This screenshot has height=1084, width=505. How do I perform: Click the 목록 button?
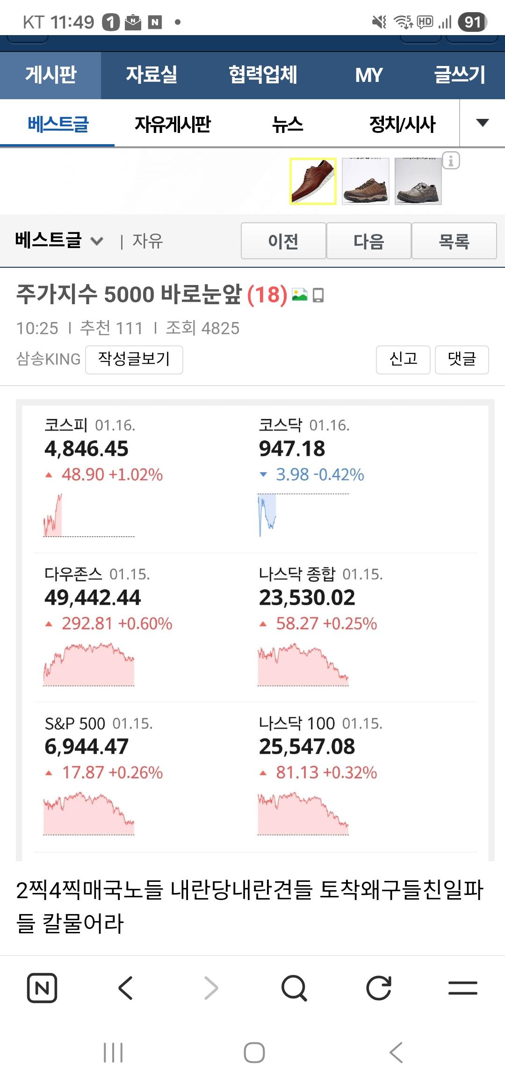(454, 241)
